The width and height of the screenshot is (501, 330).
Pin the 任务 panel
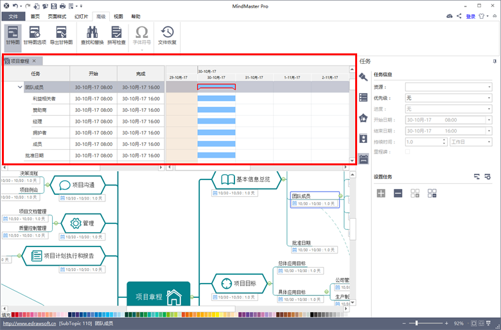coord(495,61)
